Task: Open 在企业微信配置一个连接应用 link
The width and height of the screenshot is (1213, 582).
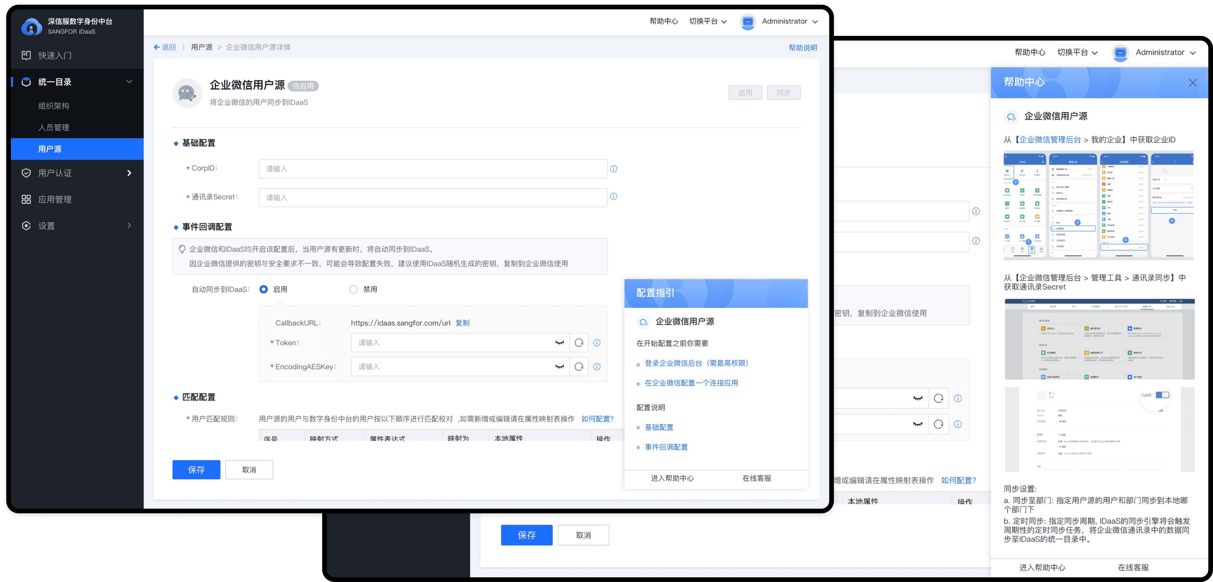Action: [691, 383]
